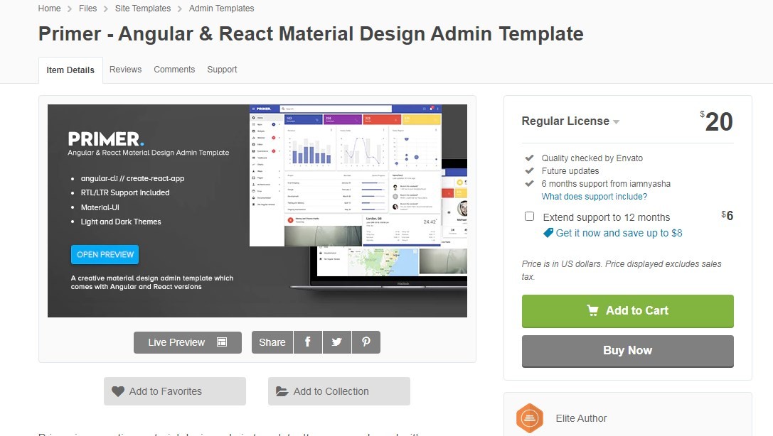Add the item to cart

tap(627, 311)
